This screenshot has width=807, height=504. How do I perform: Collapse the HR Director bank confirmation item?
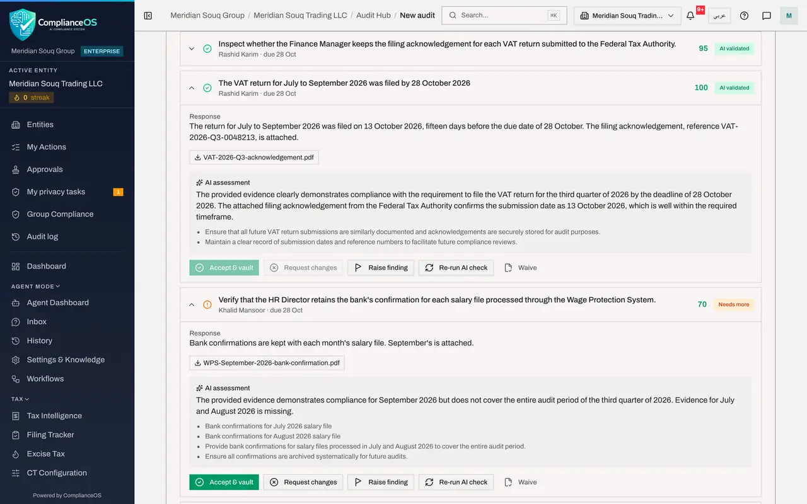pos(192,304)
